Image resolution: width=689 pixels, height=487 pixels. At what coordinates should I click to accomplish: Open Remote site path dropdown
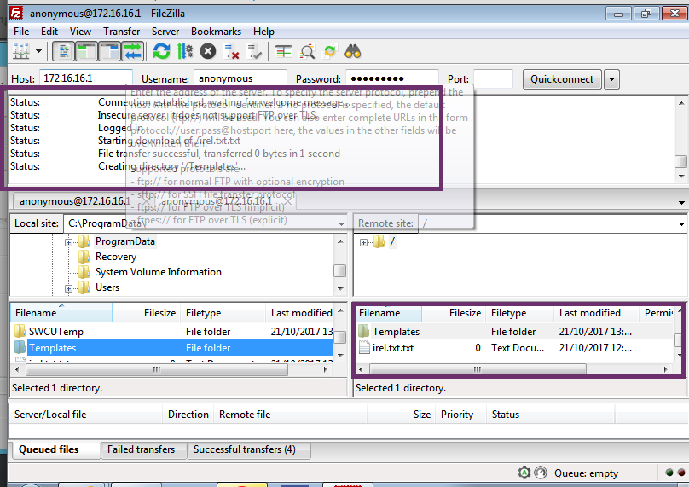[x=681, y=223]
